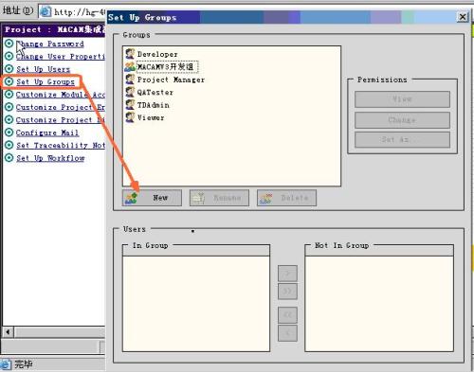Click the bullet icon beside Customize Project Entities
The image size is (474, 372).
pos(9,107)
